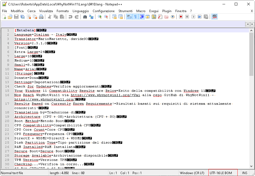Save all open files

point(22,16)
